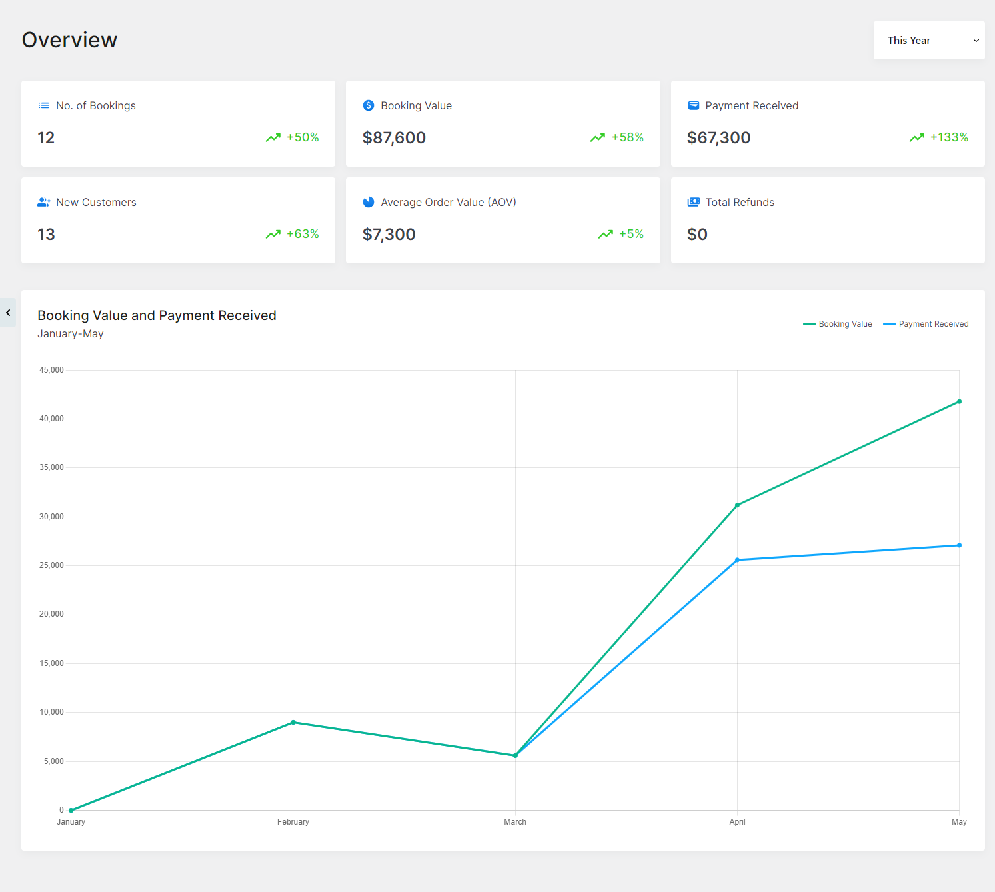Click the Booking Value card label
This screenshot has width=995, height=892.
[x=416, y=105]
